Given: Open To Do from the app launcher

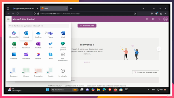Looking at the screenshot, I should 51,45.
